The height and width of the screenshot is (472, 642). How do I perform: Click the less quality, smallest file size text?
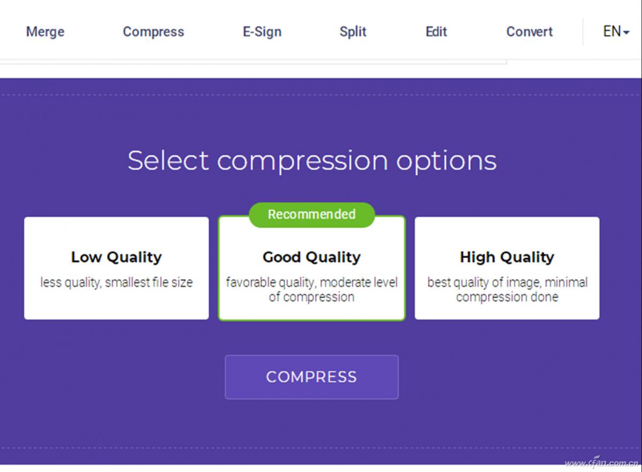click(x=116, y=282)
